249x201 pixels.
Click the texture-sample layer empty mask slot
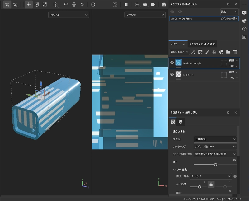pos(223,63)
